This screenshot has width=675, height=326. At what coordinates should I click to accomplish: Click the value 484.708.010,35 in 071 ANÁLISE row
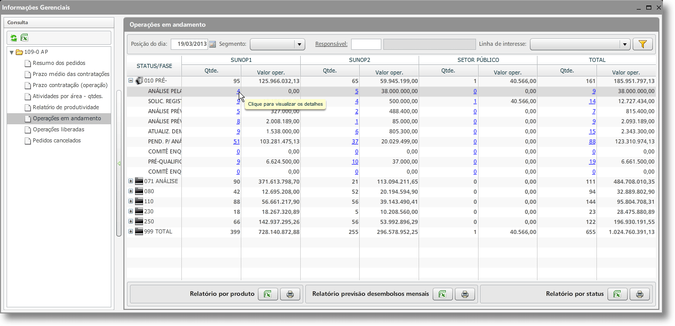[x=633, y=182]
